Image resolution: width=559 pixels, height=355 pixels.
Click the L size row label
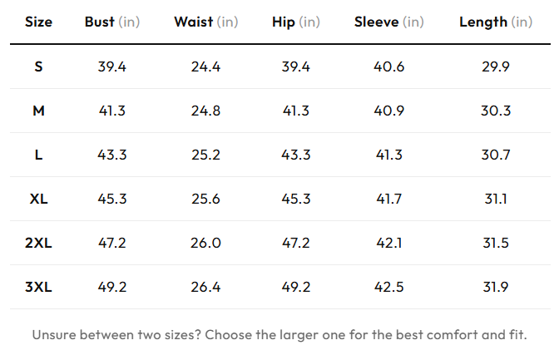pos(38,155)
